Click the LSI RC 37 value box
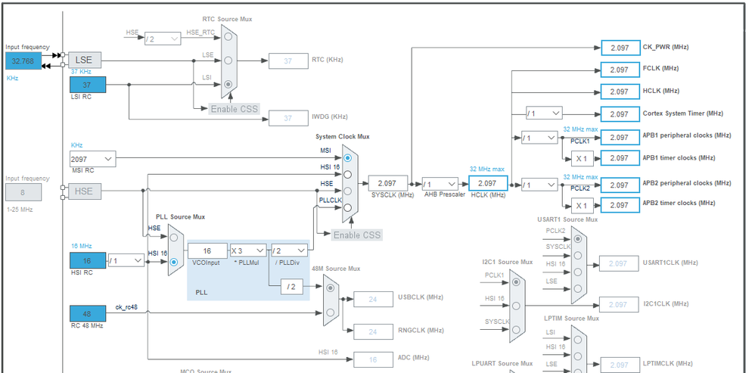Image resolution: width=755 pixels, height=373 pixels. 88,85
